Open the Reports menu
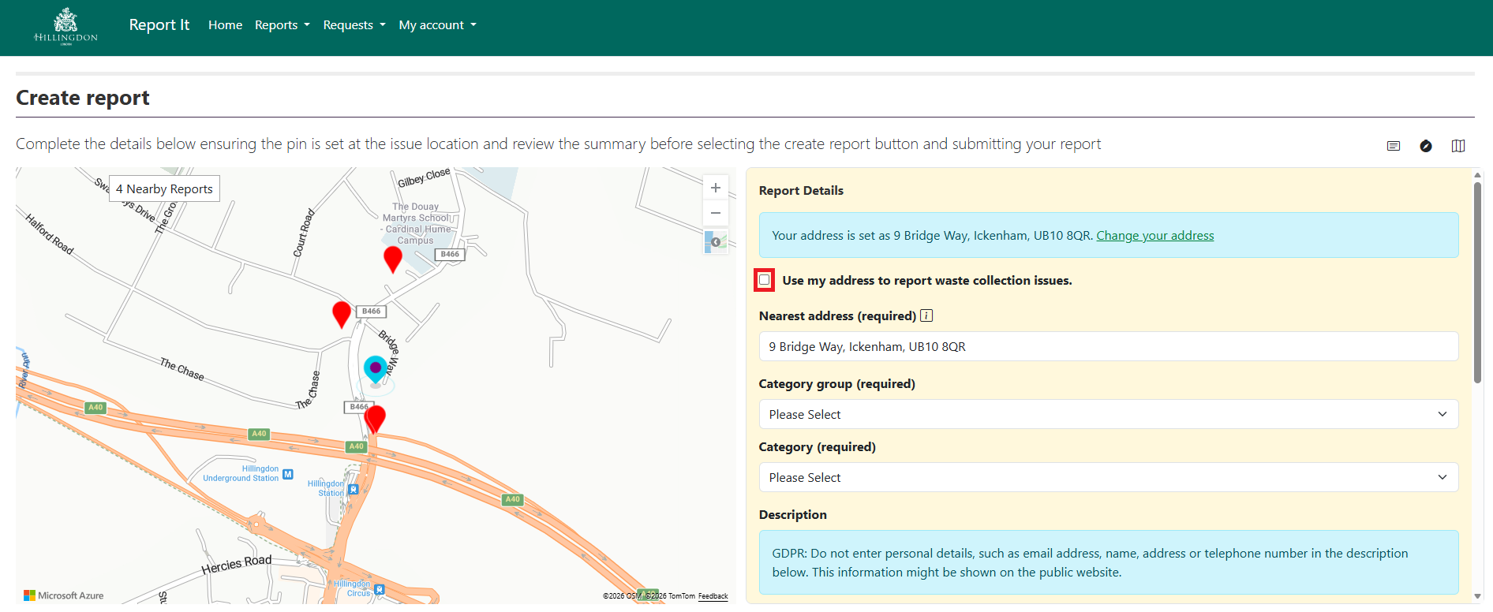This screenshot has width=1493, height=612. click(283, 25)
